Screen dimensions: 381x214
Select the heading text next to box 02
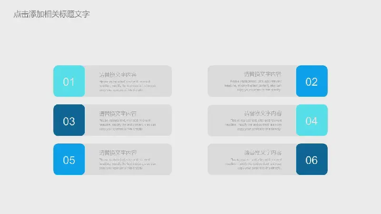click(x=262, y=74)
